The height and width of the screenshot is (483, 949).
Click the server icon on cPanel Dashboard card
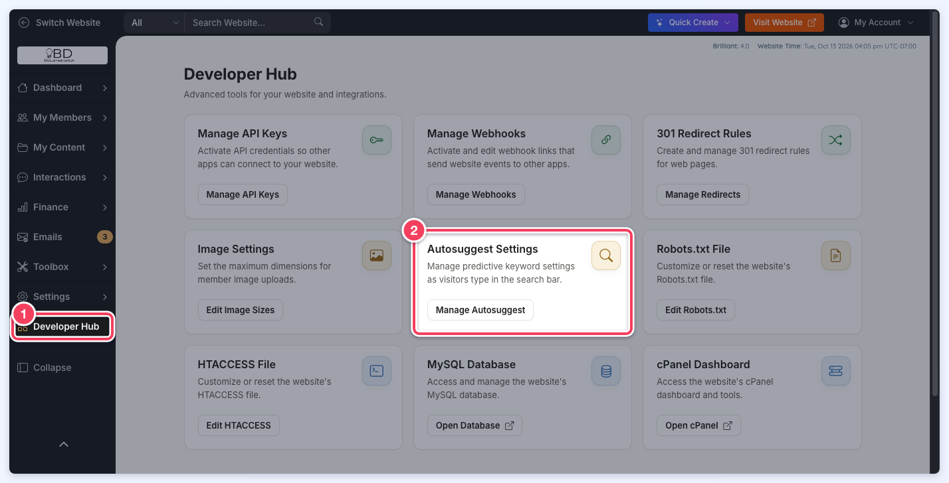point(835,371)
